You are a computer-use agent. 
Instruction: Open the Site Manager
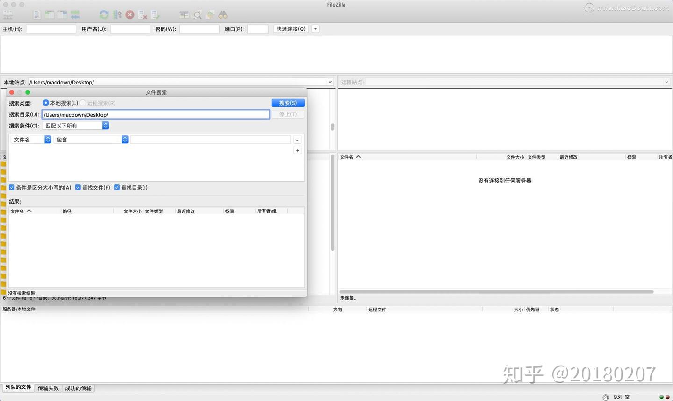pos(7,14)
